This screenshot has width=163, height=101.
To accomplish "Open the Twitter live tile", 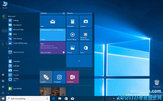I will point(52,35).
